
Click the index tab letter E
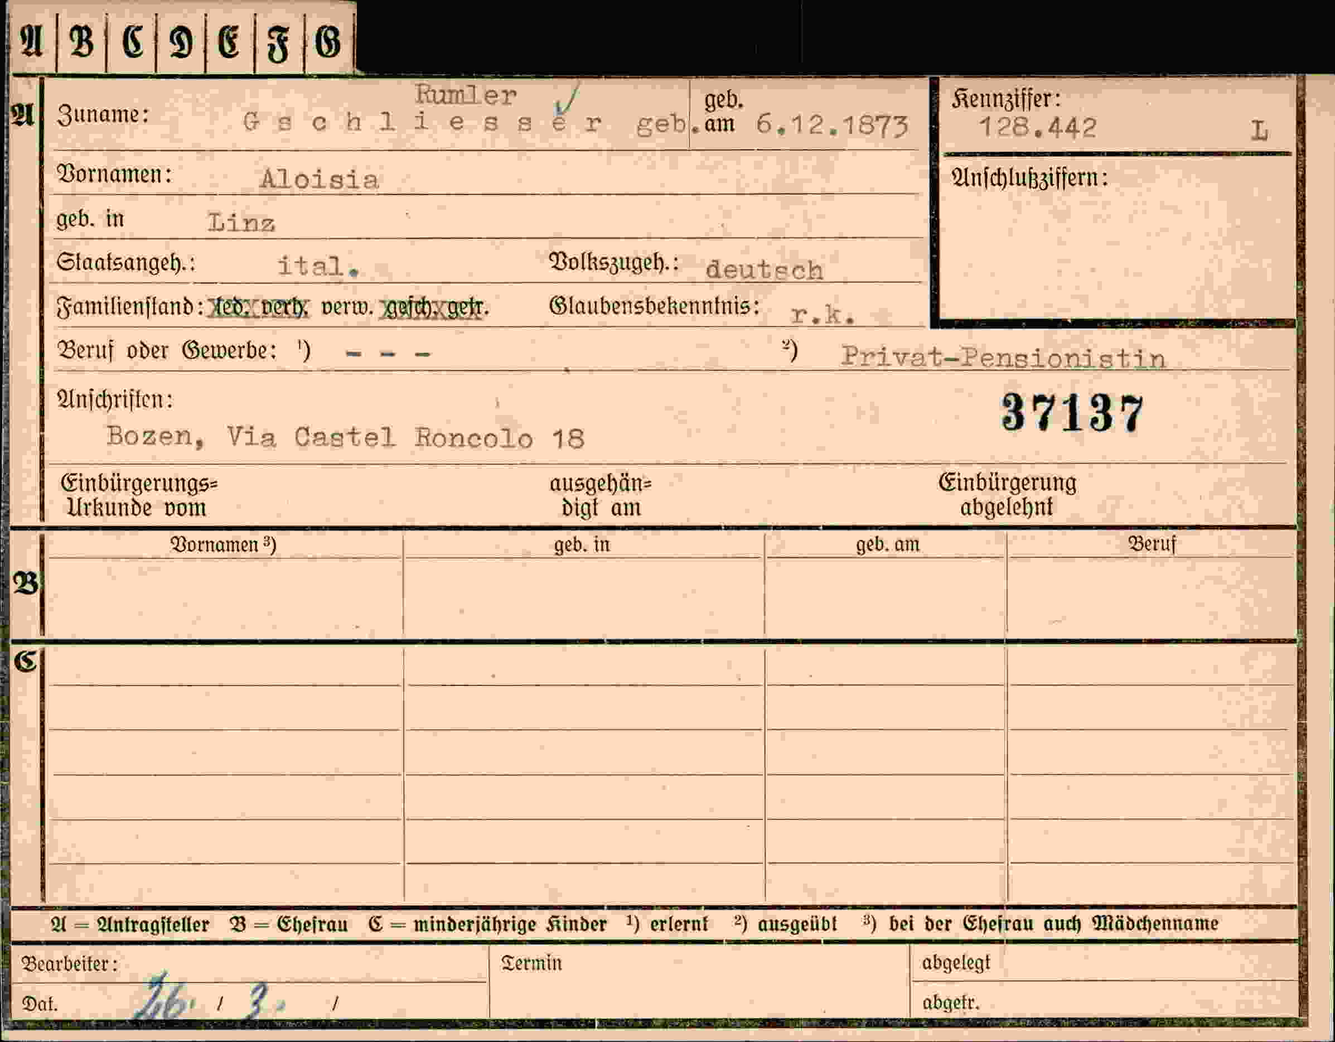pos(229,43)
